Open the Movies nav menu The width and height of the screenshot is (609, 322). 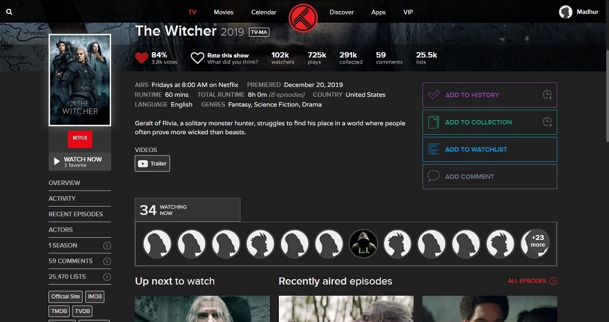[x=224, y=12]
